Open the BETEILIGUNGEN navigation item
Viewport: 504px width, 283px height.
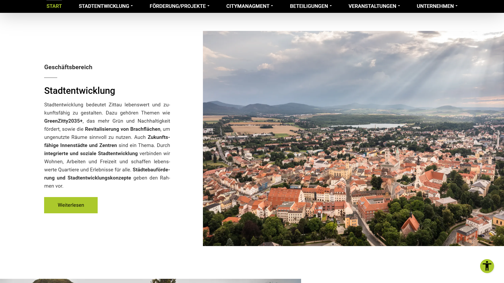coord(311,6)
